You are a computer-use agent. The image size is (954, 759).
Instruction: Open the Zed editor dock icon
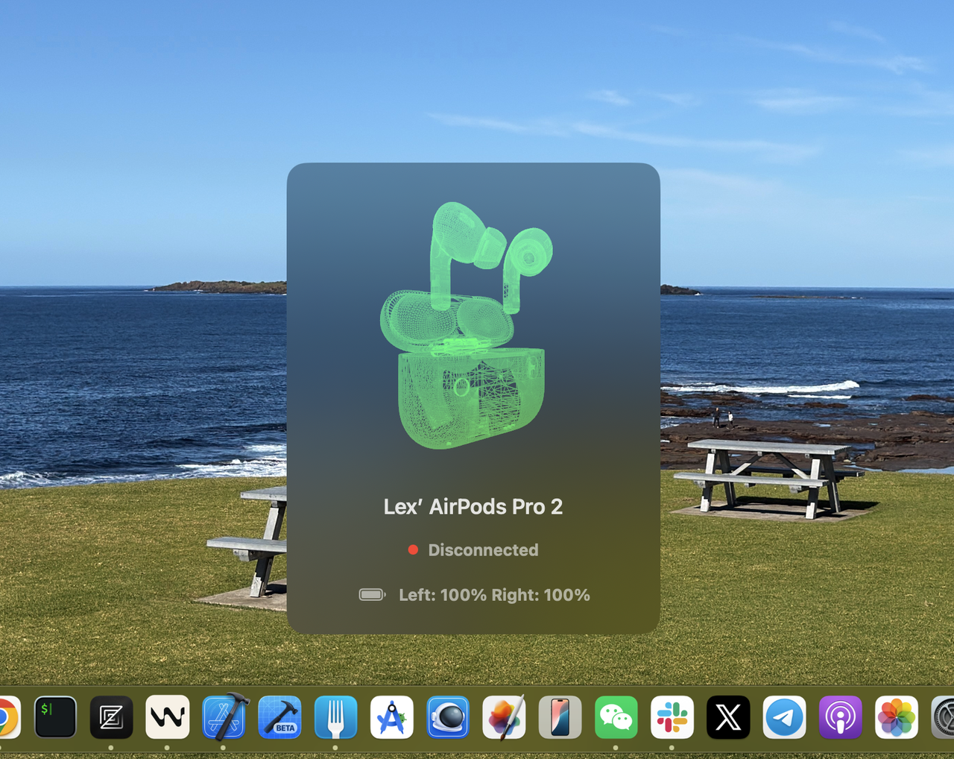(x=111, y=717)
